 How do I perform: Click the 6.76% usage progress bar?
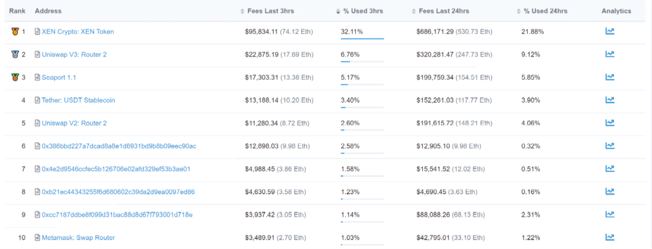tap(362, 62)
